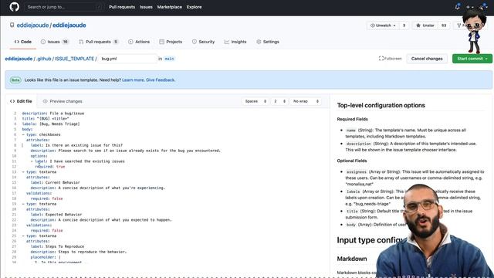Screen dimensions: 494x278
Task: Click the Beta badge in the banner
Action: 15,80
